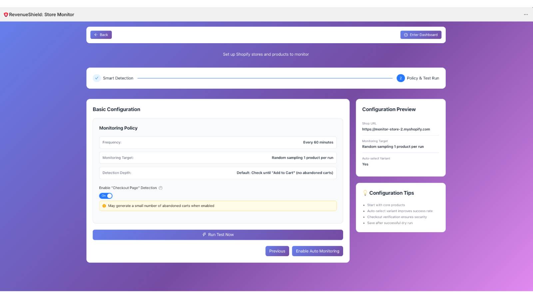
Task: Click the checkmark icon beside Smart Detection
Action: point(97,78)
